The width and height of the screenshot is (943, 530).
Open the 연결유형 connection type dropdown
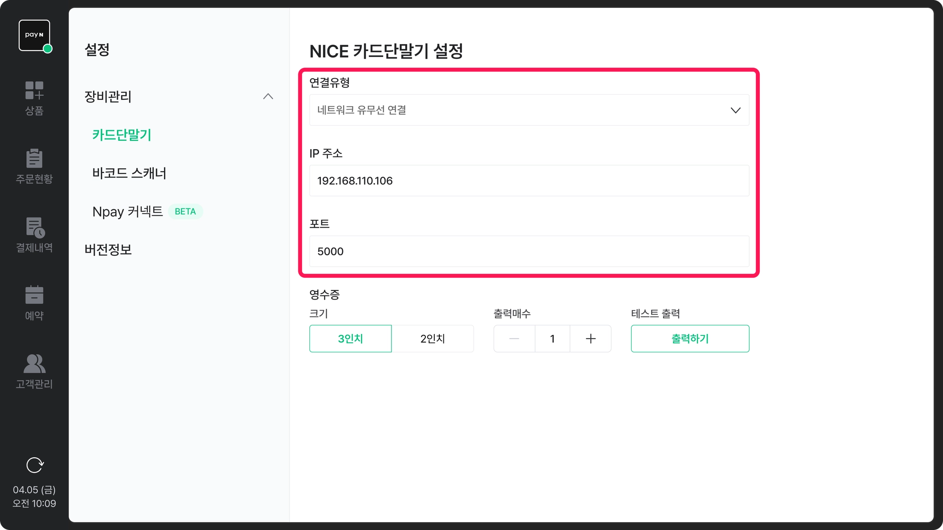pyautogui.click(x=529, y=110)
